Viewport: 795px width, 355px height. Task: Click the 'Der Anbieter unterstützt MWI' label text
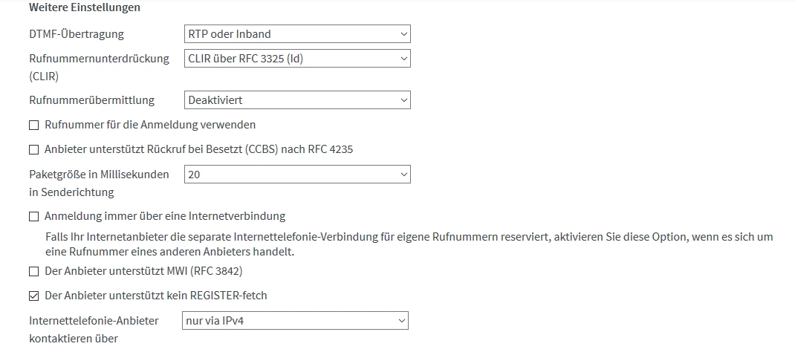[143, 271]
